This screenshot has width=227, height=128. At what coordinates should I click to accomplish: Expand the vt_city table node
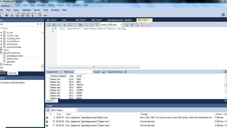(x=1, y=32)
